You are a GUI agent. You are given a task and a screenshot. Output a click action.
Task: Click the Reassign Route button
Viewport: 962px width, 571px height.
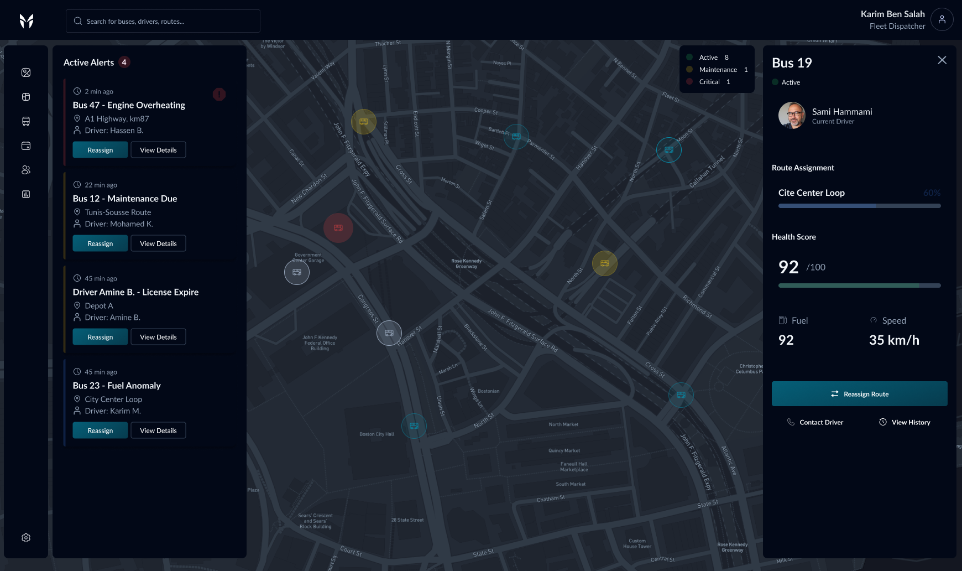click(860, 394)
